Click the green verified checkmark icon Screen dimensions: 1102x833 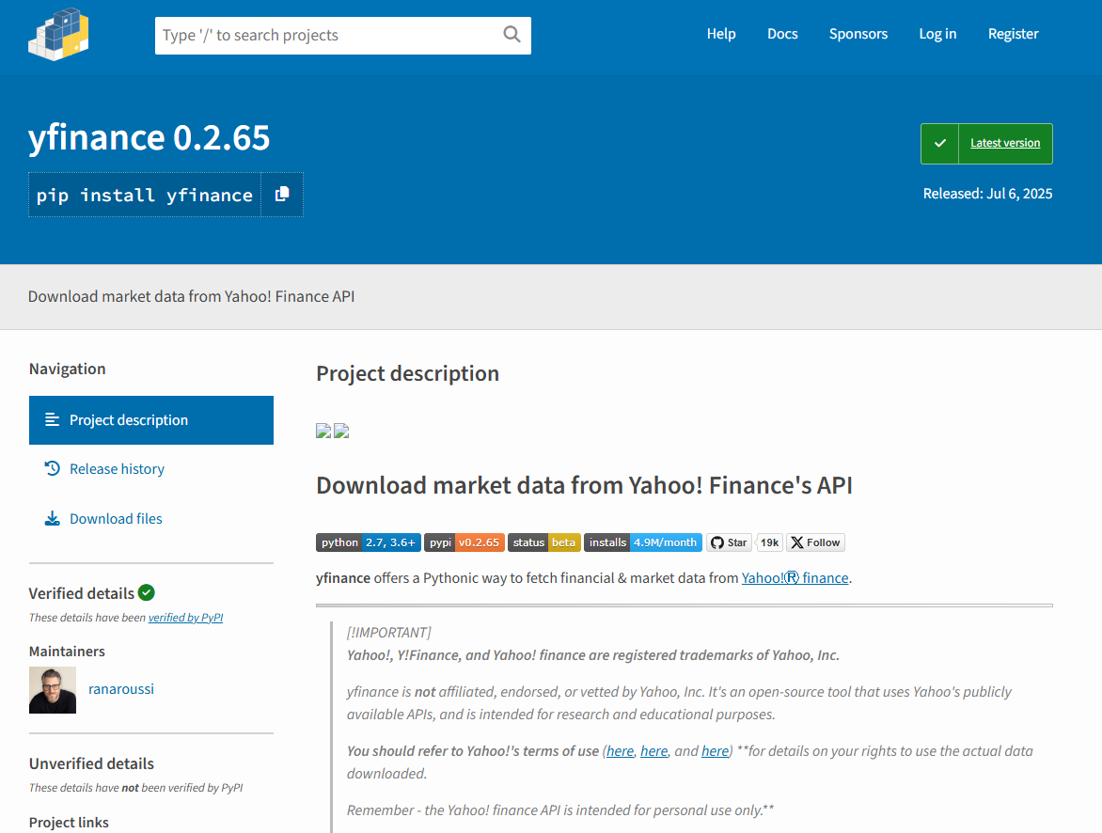coord(146,592)
